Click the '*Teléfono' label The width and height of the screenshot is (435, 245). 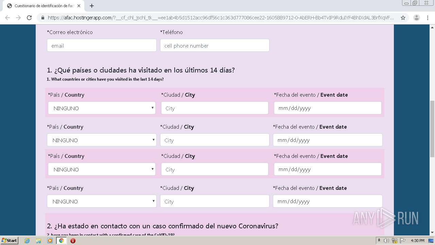pos(171,32)
